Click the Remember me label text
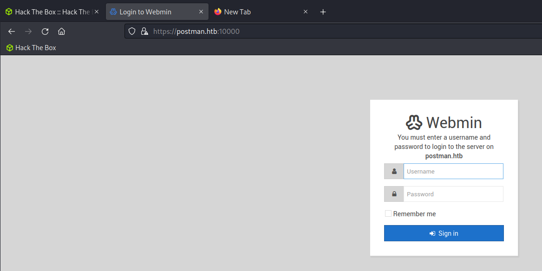The height and width of the screenshot is (271, 542). (x=414, y=214)
